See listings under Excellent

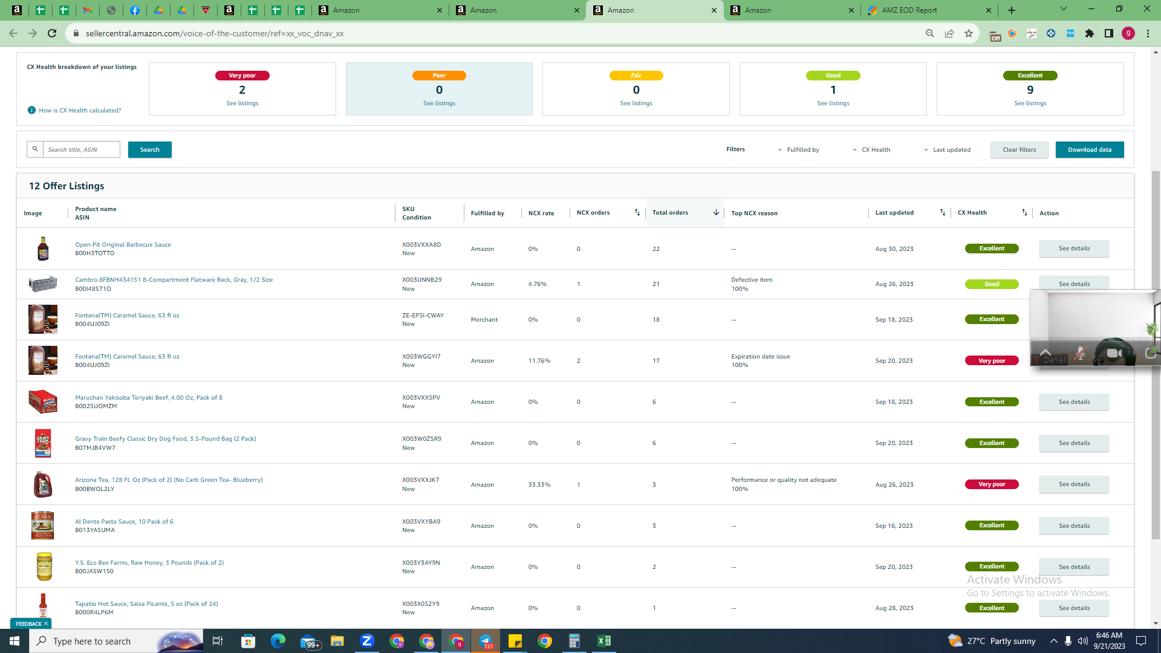pyautogui.click(x=1030, y=103)
